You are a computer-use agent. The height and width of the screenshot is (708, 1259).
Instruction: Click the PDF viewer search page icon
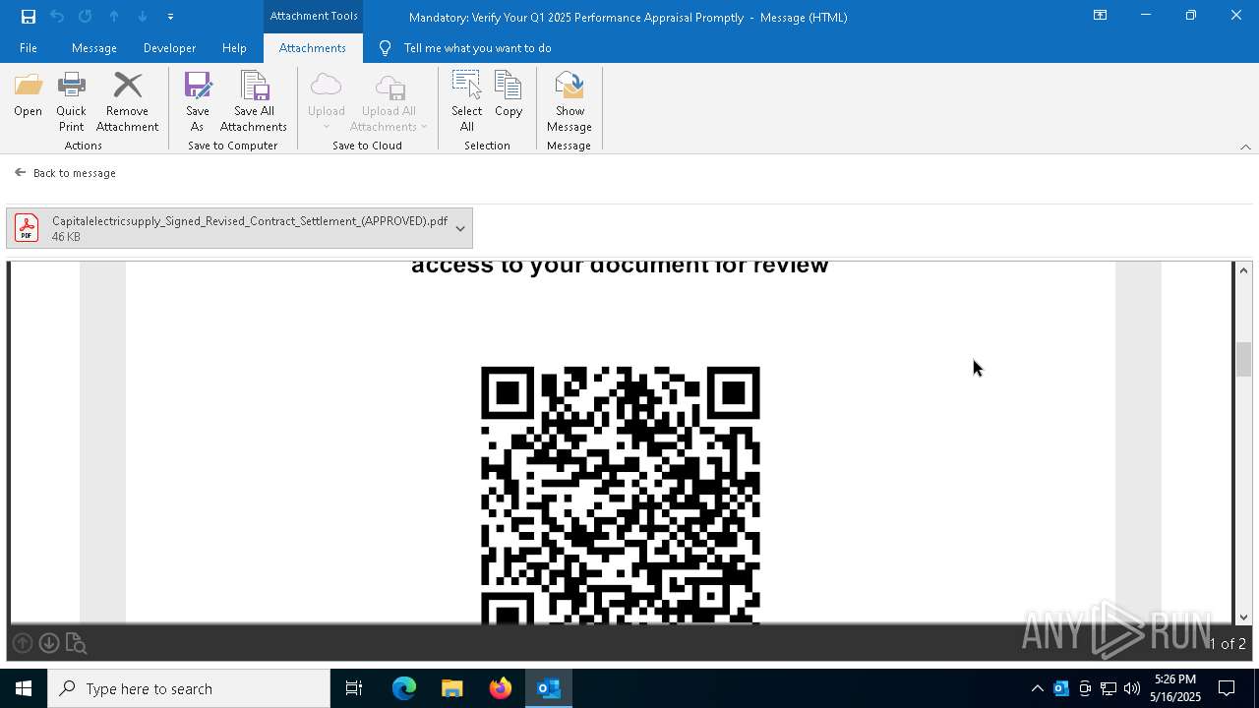pyautogui.click(x=76, y=644)
